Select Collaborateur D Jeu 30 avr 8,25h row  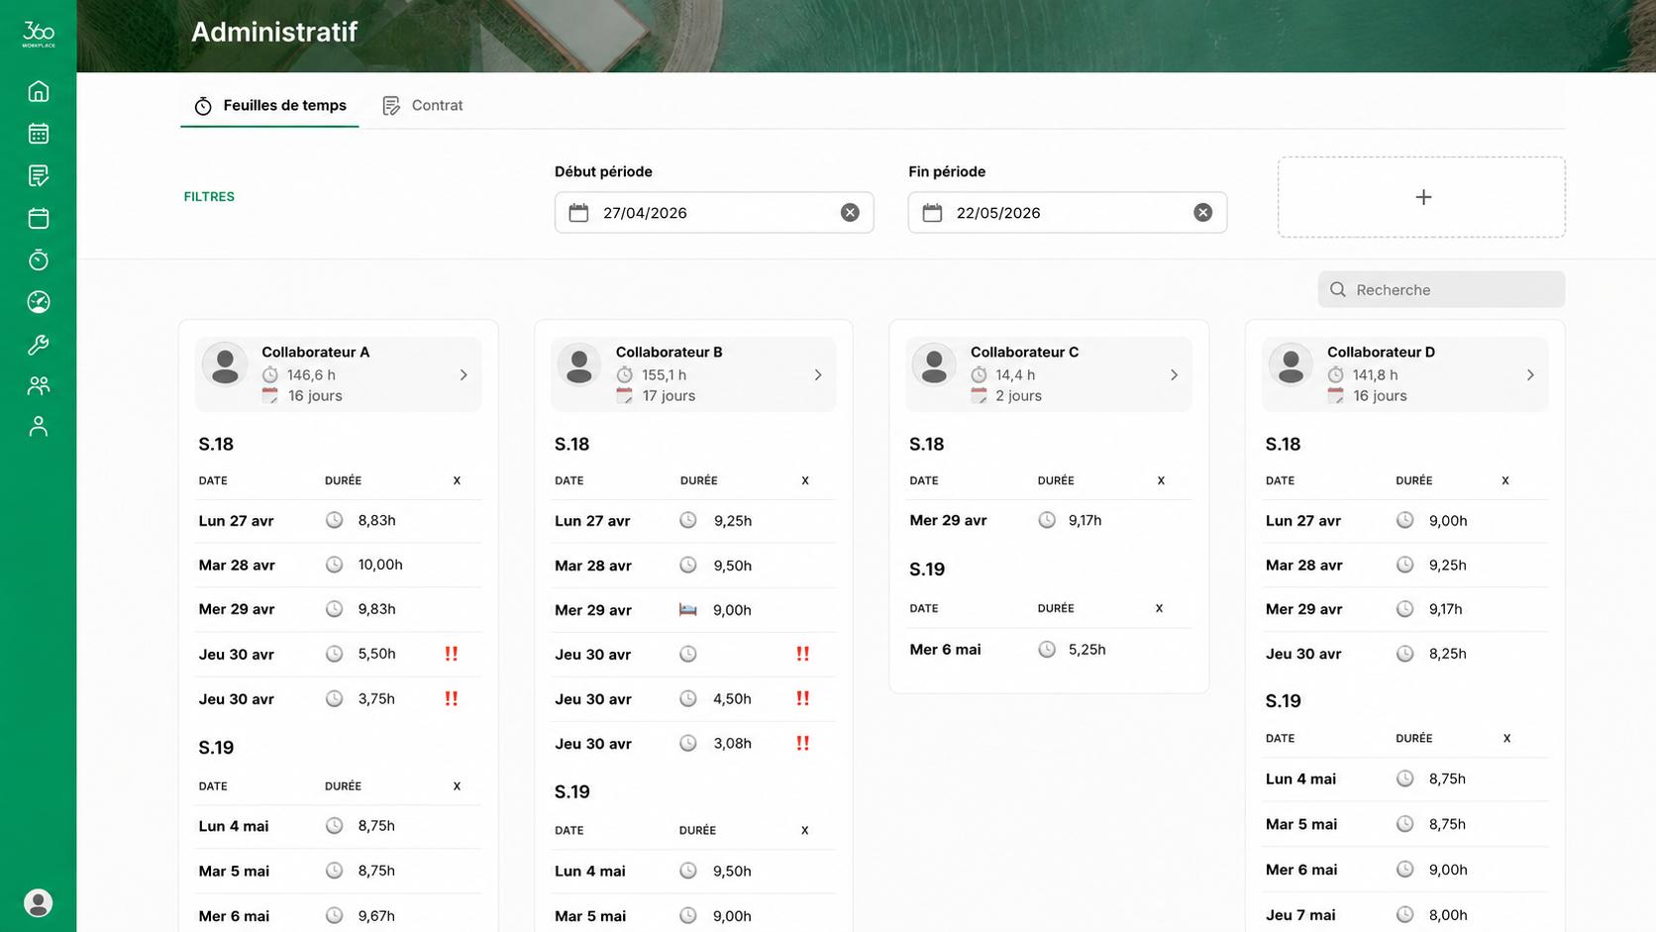point(1405,654)
